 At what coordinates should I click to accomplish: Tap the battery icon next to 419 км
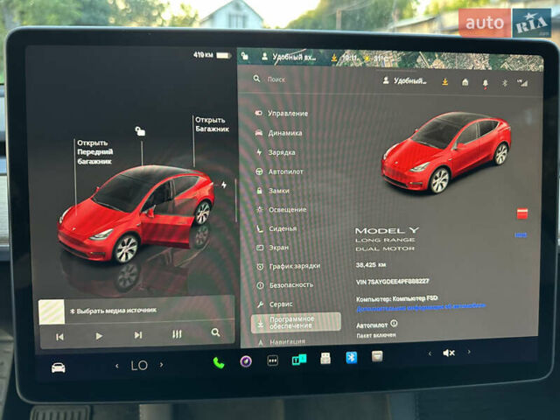[x=224, y=55]
